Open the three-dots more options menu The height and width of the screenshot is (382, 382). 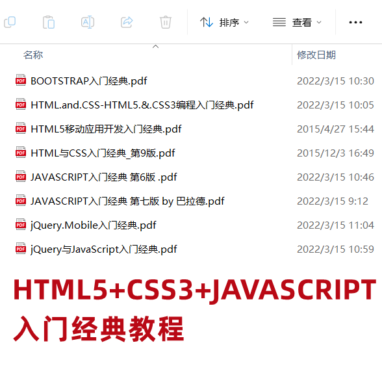coord(355,22)
